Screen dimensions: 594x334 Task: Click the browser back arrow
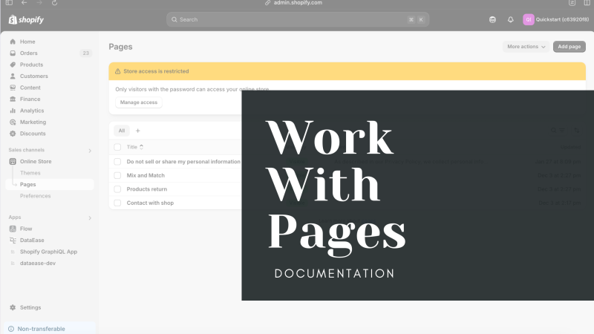click(x=24, y=3)
